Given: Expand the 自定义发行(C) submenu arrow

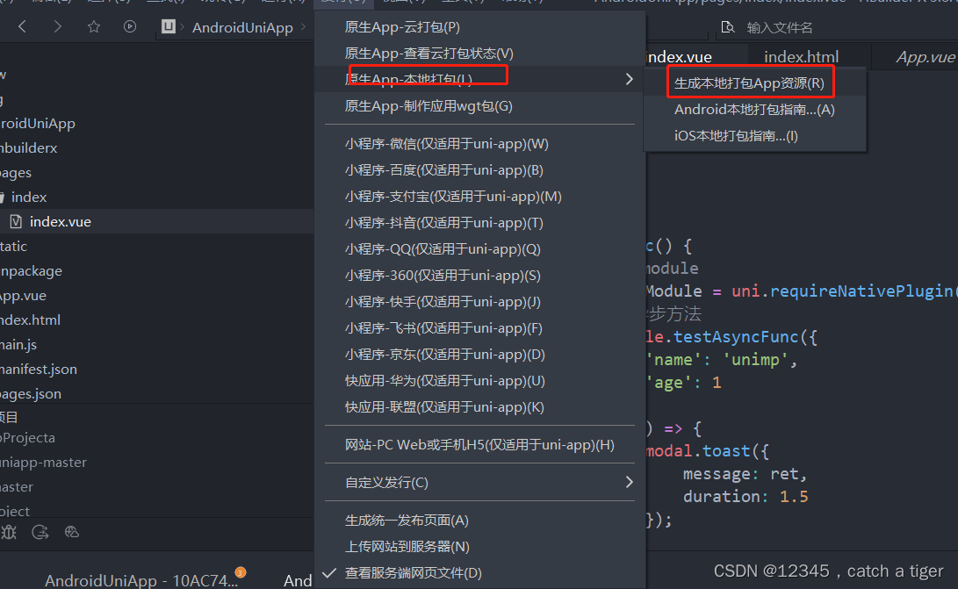Looking at the screenshot, I should 630,482.
